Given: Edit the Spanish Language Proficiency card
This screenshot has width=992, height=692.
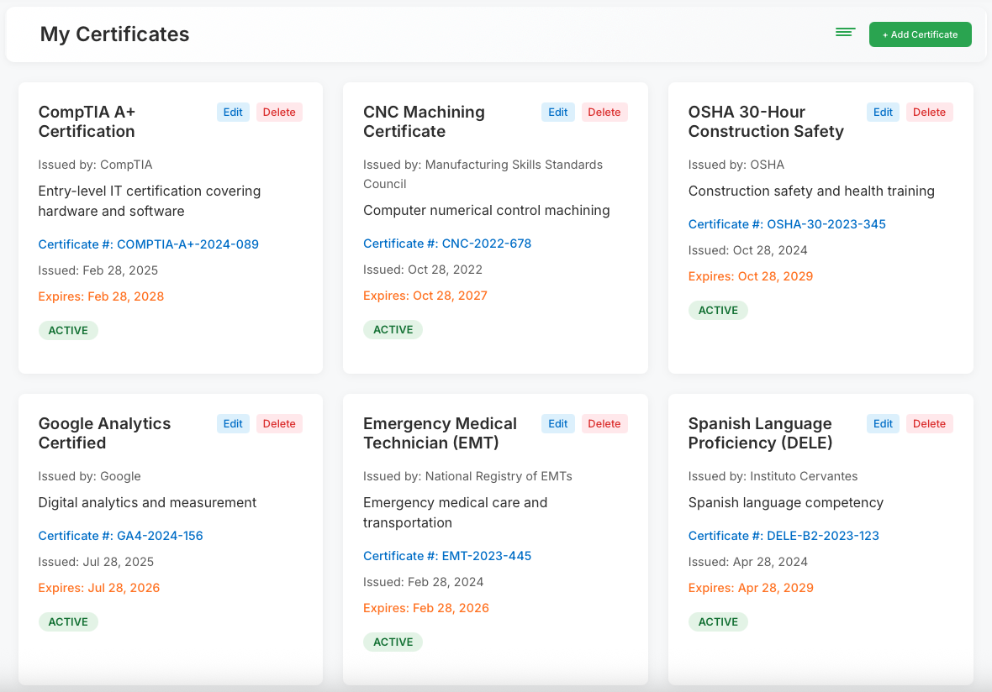Looking at the screenshot, I should [x=884, y=423].
